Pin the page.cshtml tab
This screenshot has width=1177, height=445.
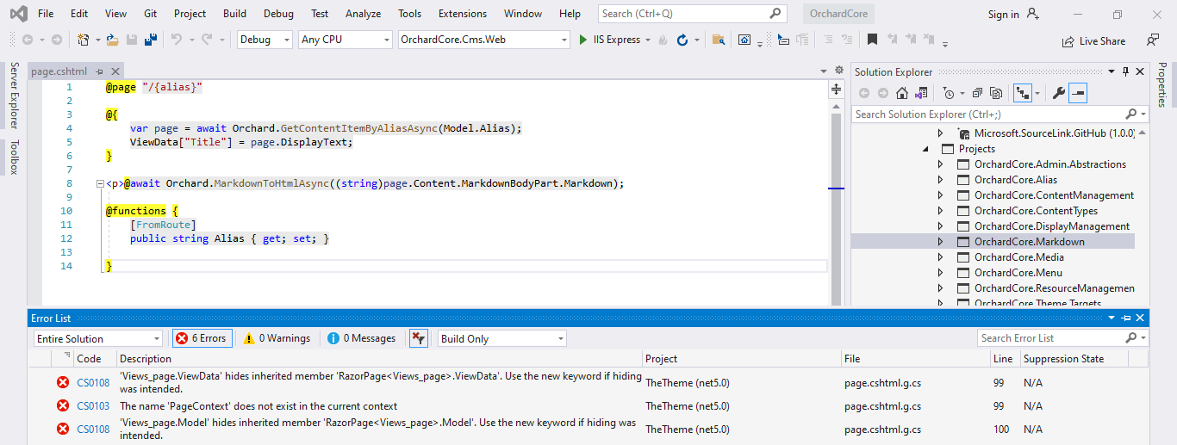click(x=99, y=71)
